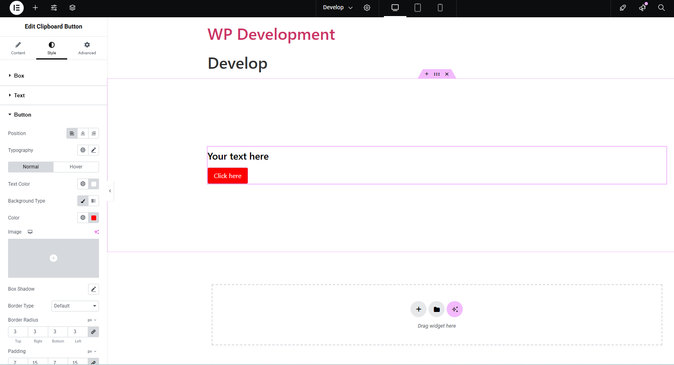Open Box Shadow settings via pencil icon
Image resolution: width=674 pixels, height=365 pixels.
pyautogui.click(x=93, y=289)
